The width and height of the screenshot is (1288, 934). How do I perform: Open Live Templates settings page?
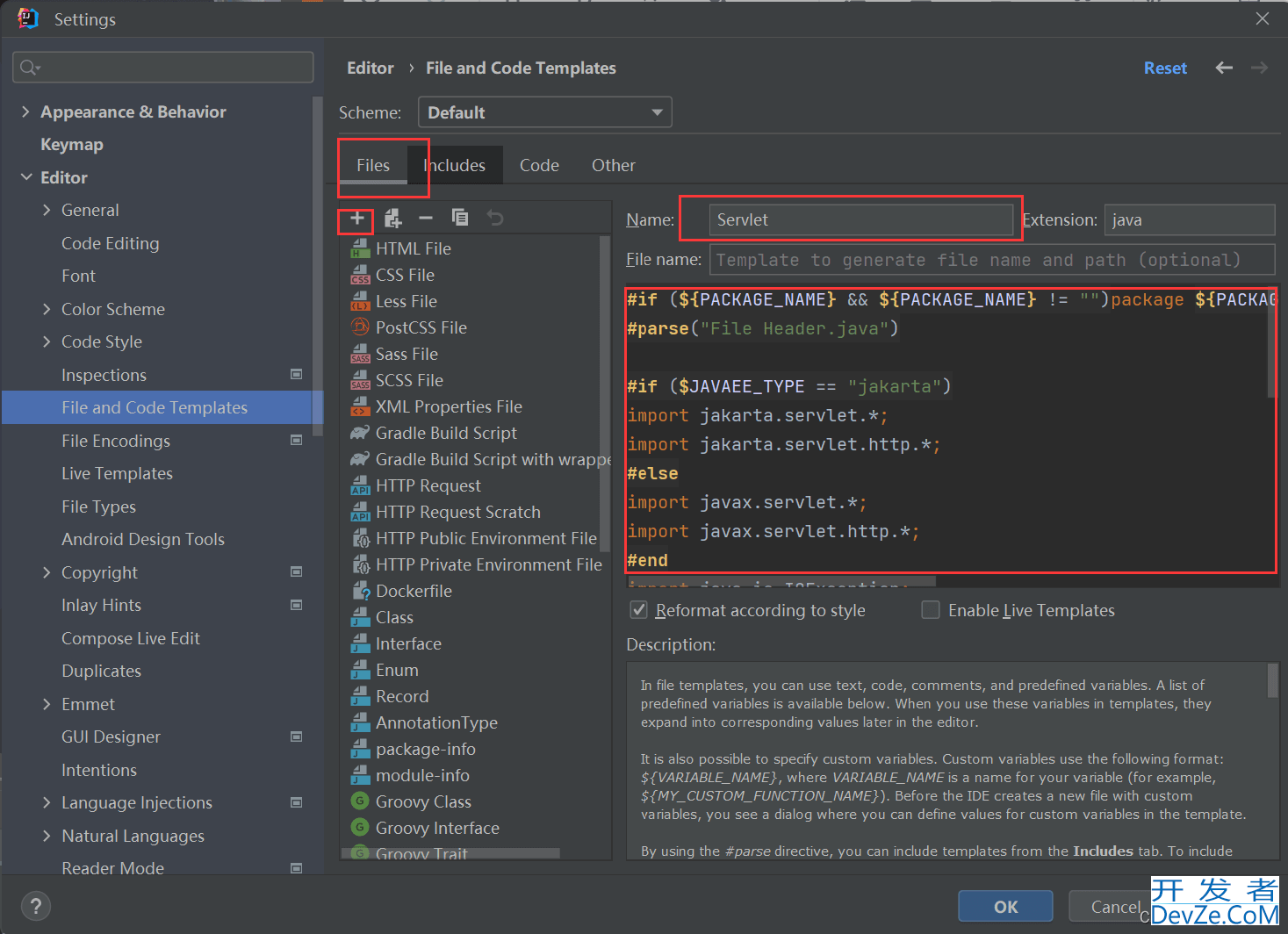click(x=117, y=473)
